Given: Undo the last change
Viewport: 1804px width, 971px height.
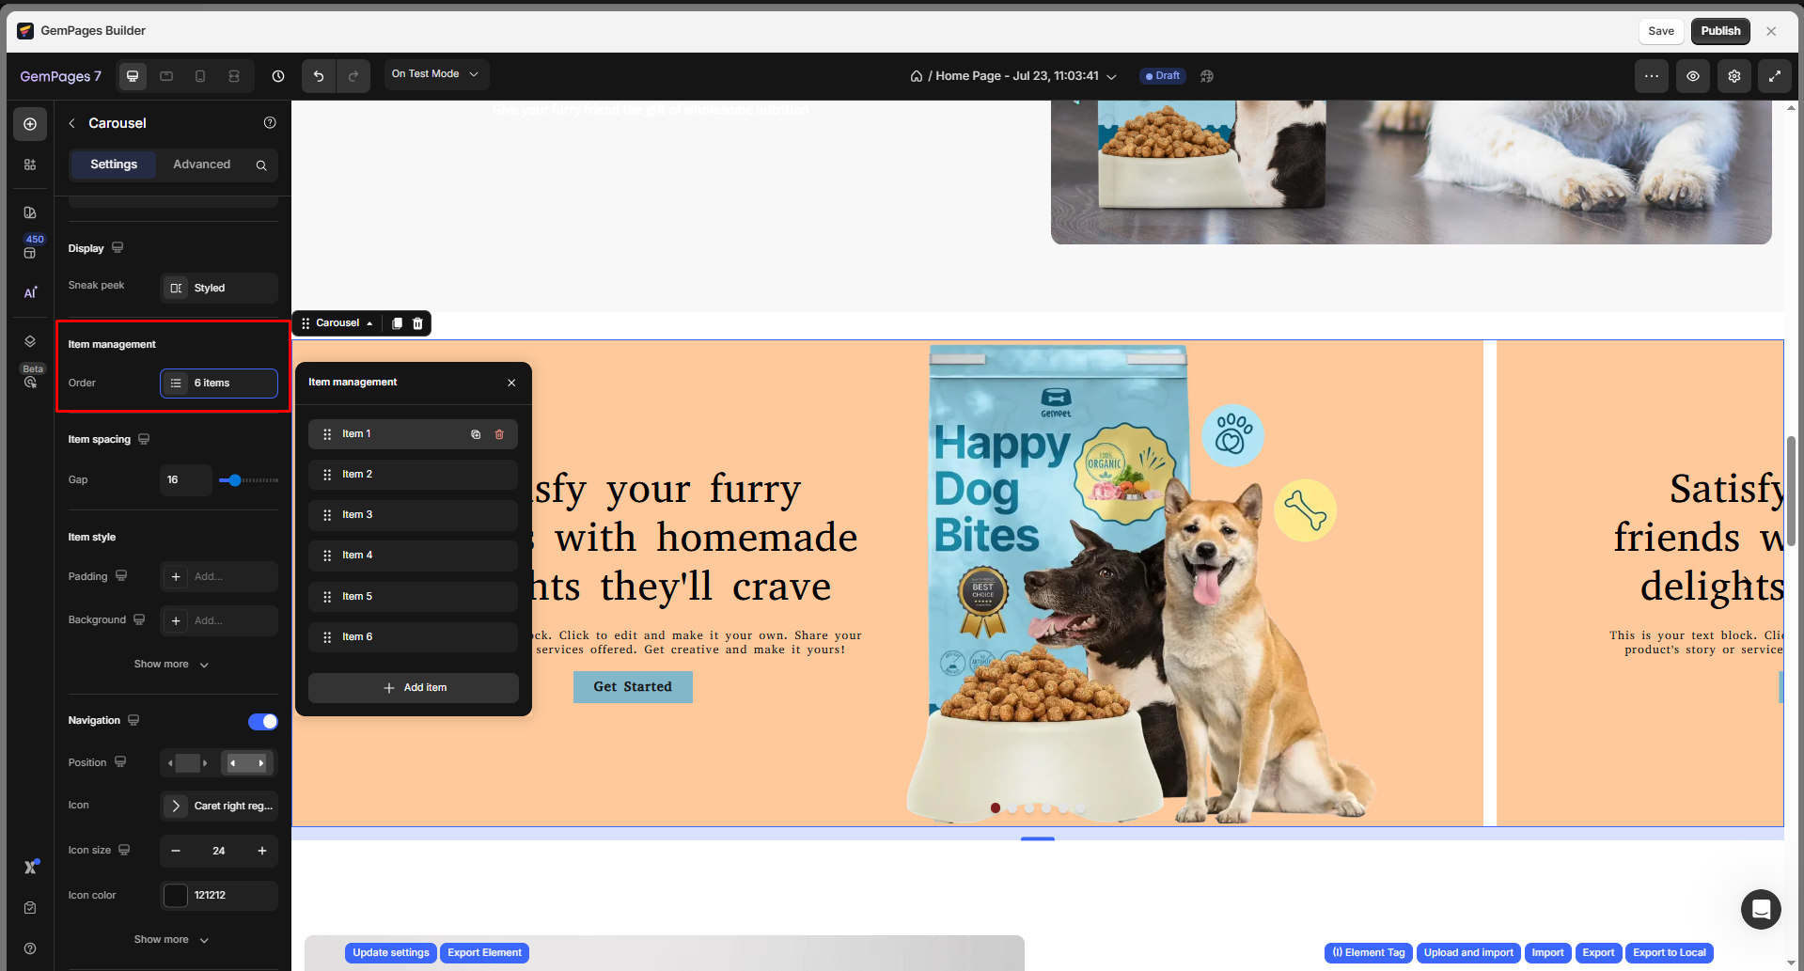Looking at the screenshot, I should click(x=319, y=76).
